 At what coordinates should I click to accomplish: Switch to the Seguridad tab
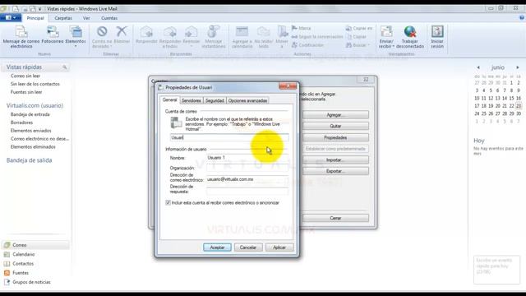coord(215,100)
